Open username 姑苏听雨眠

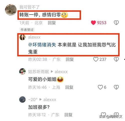pyautogui.click(x=39, y=72)
